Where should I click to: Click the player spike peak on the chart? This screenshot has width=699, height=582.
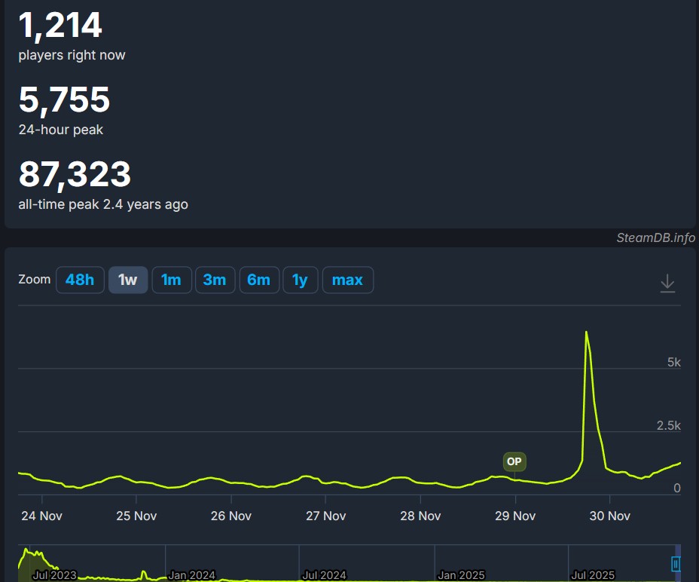586,332
